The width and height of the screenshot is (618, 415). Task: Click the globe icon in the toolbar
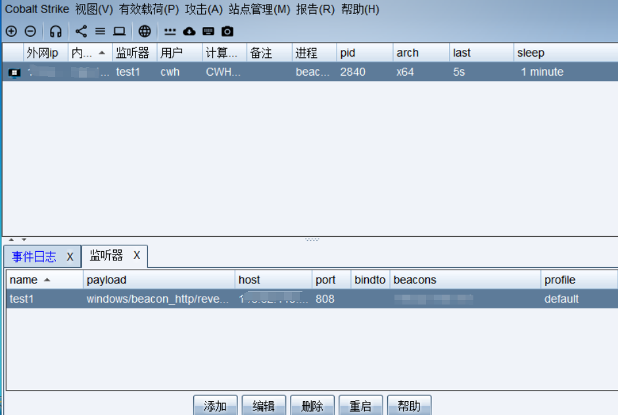pyautogui.click(x=145, y=31)
